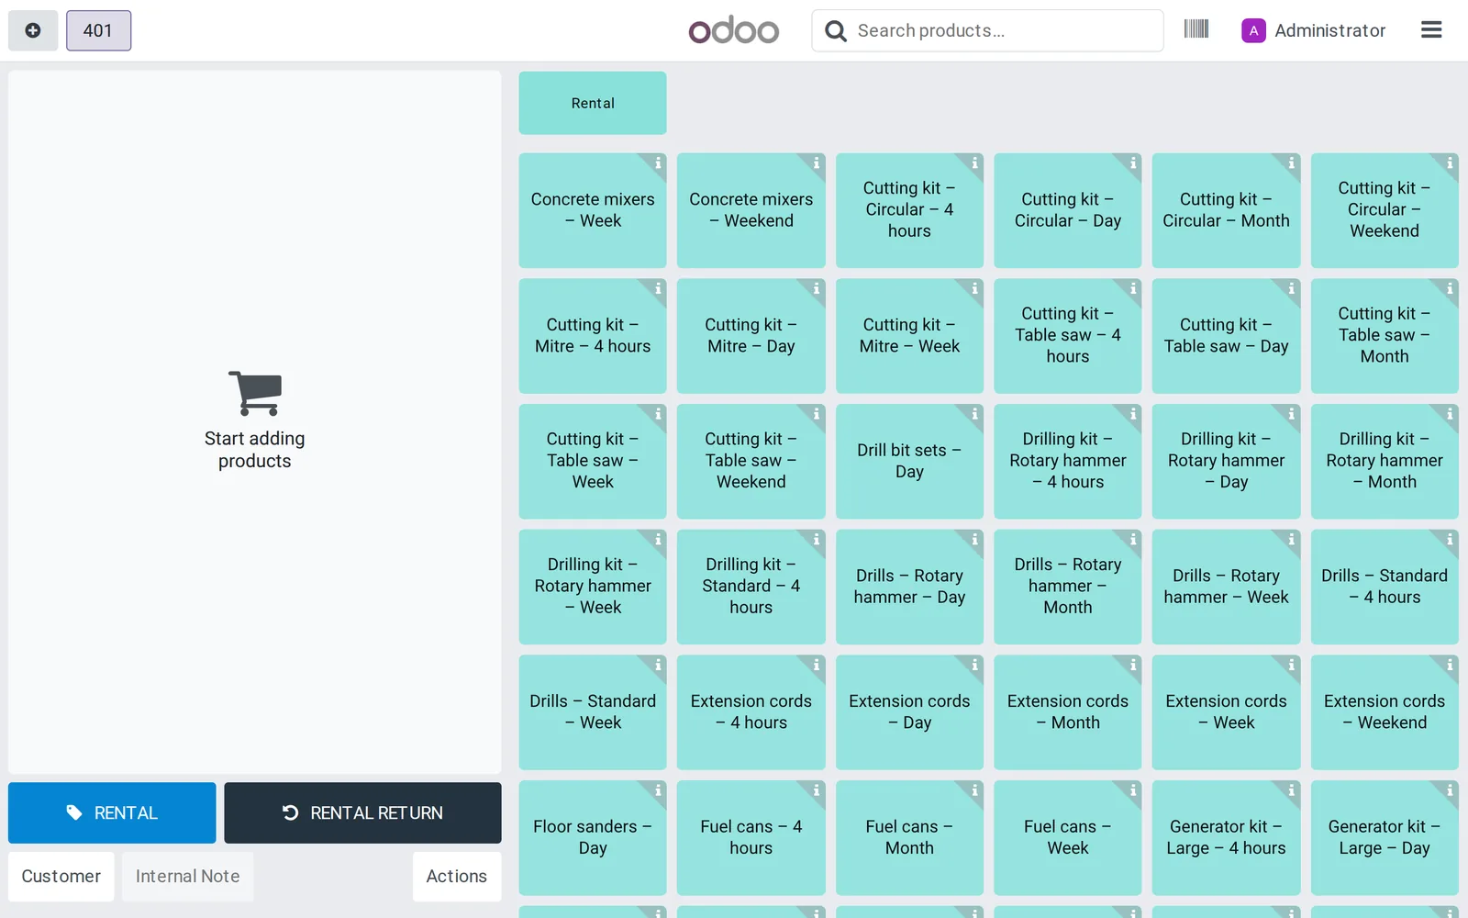The image size is (1468, 918).
Task: Add Extension cords – 4 hours to order
Action: (x=751, y=712)
